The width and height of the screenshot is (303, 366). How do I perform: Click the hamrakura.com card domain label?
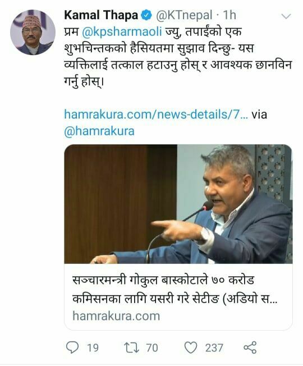pos(116,316)
